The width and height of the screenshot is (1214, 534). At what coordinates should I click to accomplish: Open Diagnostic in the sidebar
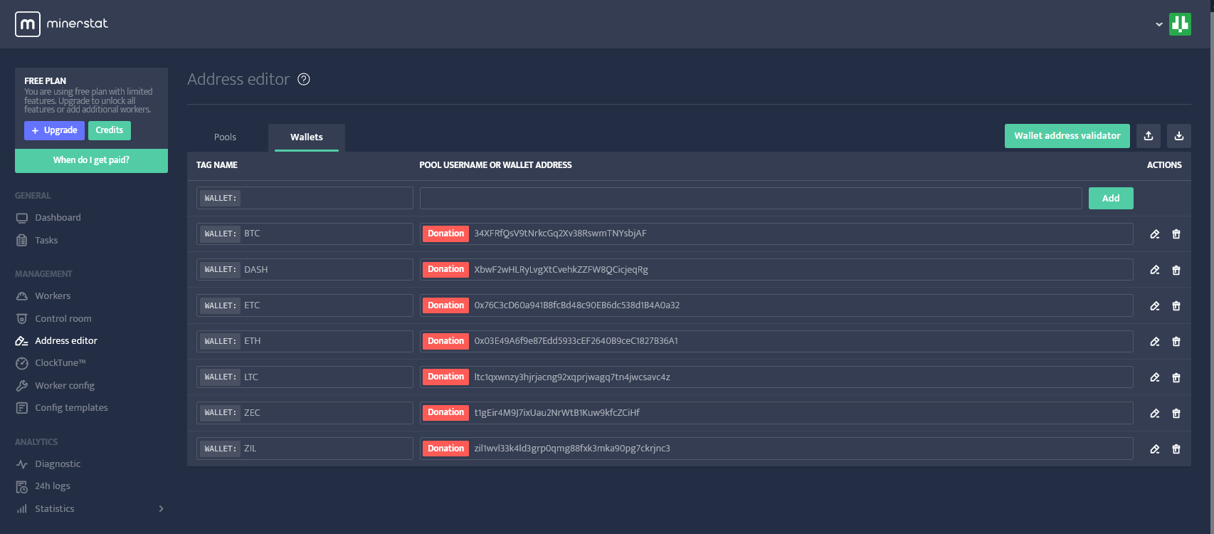click(48, 464)
